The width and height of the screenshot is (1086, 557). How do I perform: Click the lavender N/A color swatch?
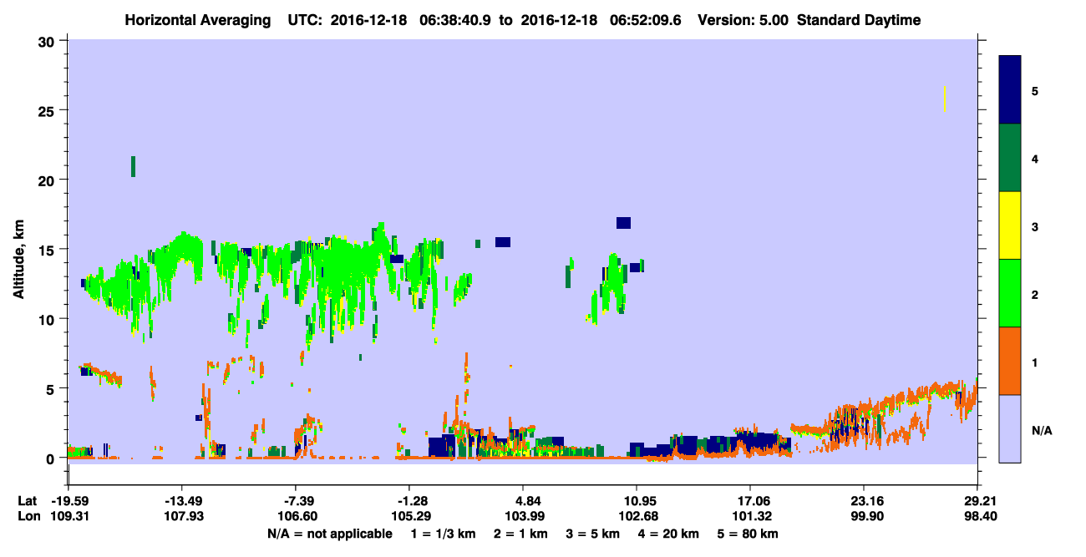1010,428
